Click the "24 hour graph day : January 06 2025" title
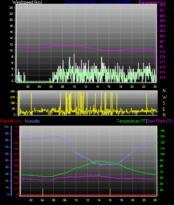This screenshot has width=174, height=205. 97,2
